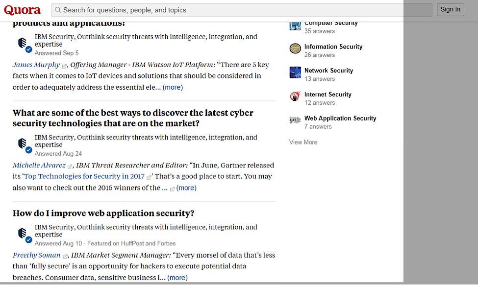Open the Web Application Security topic icon
This screenshot has width=478, height=285.
point(295,120)
